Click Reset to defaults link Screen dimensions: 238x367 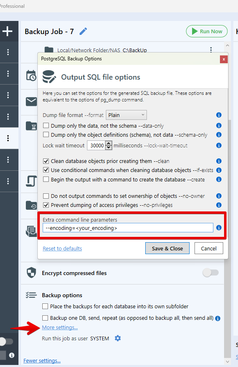[62, 249]
